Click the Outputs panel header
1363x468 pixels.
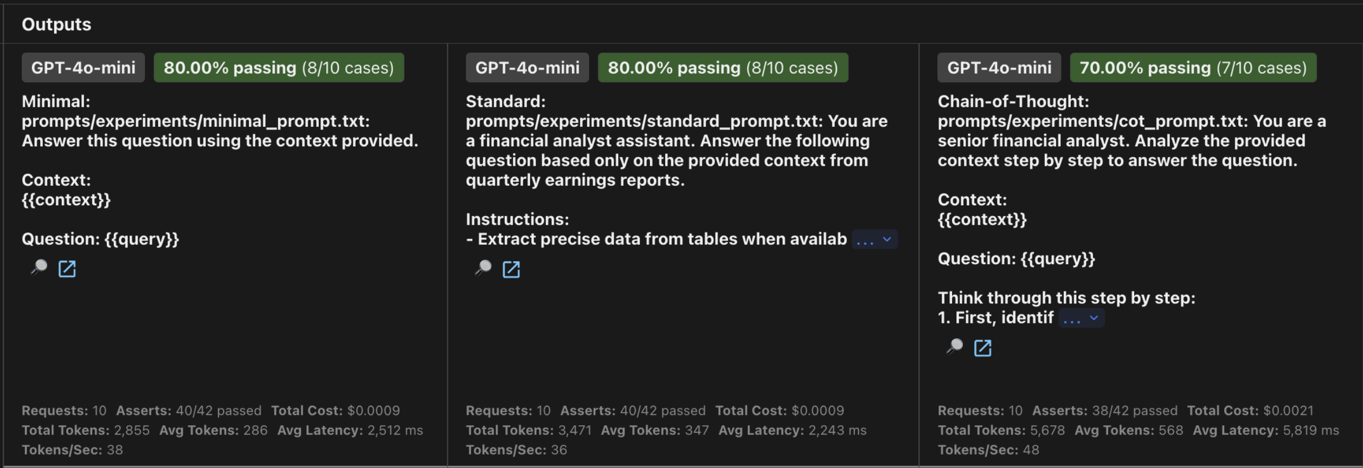pyautogui.click(x=56, y=24)
